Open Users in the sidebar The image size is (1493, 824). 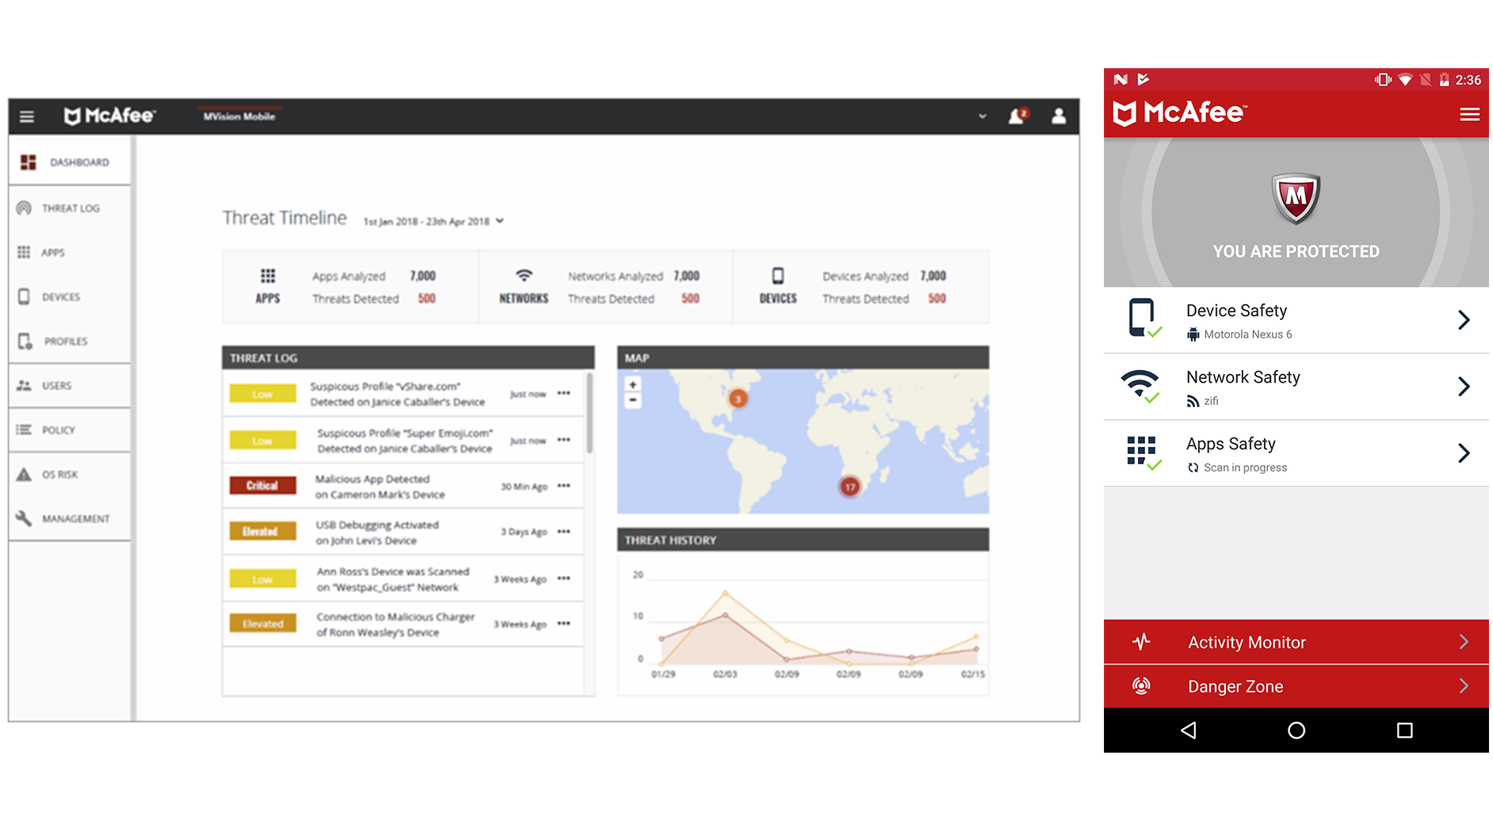[70, 385]
